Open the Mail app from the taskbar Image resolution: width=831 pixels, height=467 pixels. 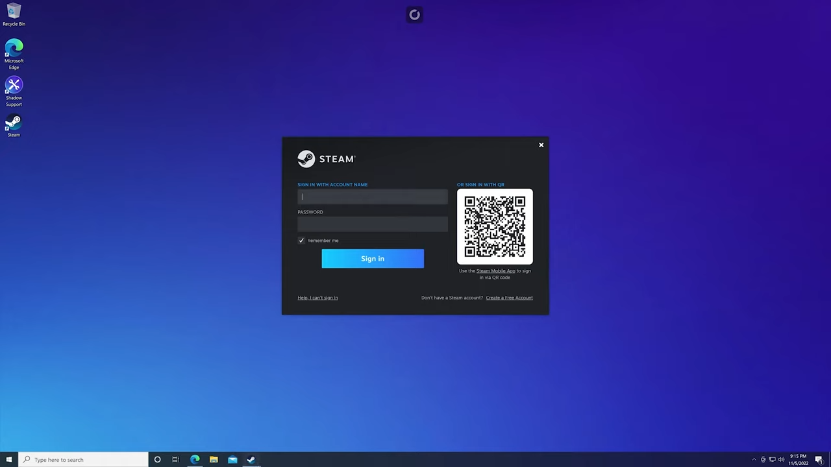tap(232, 460)
